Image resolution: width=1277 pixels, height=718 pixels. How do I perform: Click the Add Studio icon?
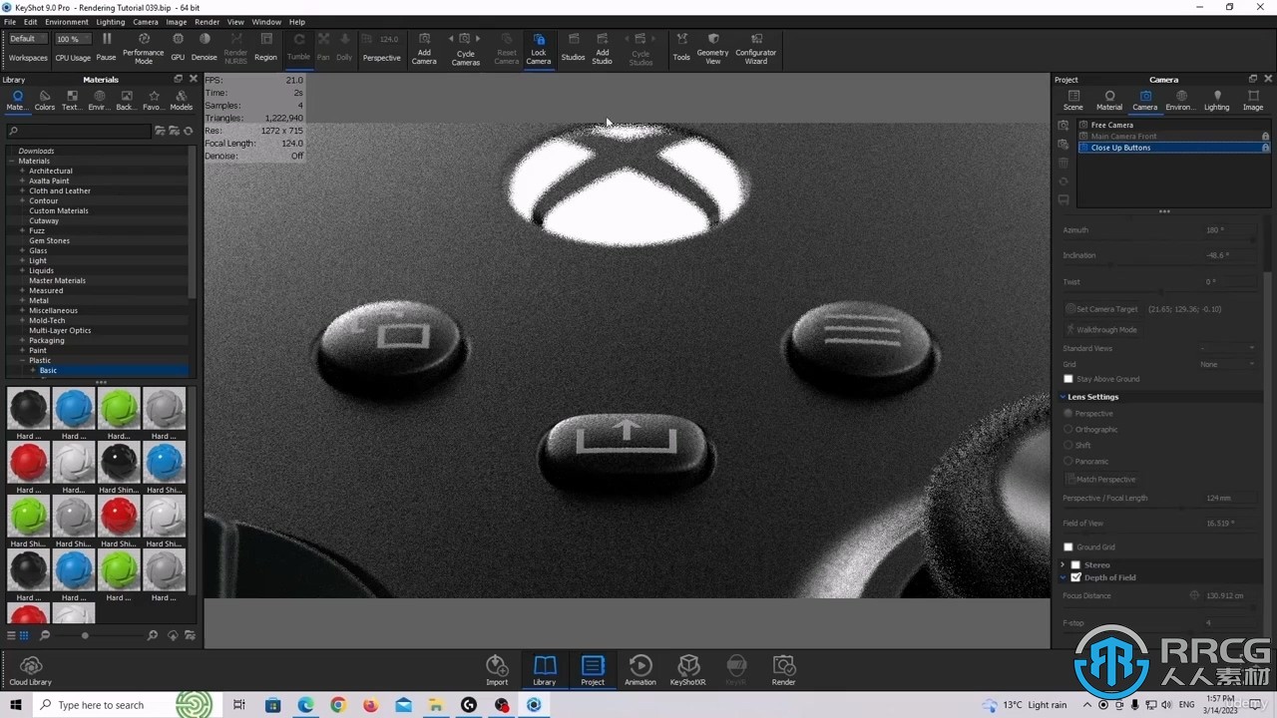coord(602,47)
